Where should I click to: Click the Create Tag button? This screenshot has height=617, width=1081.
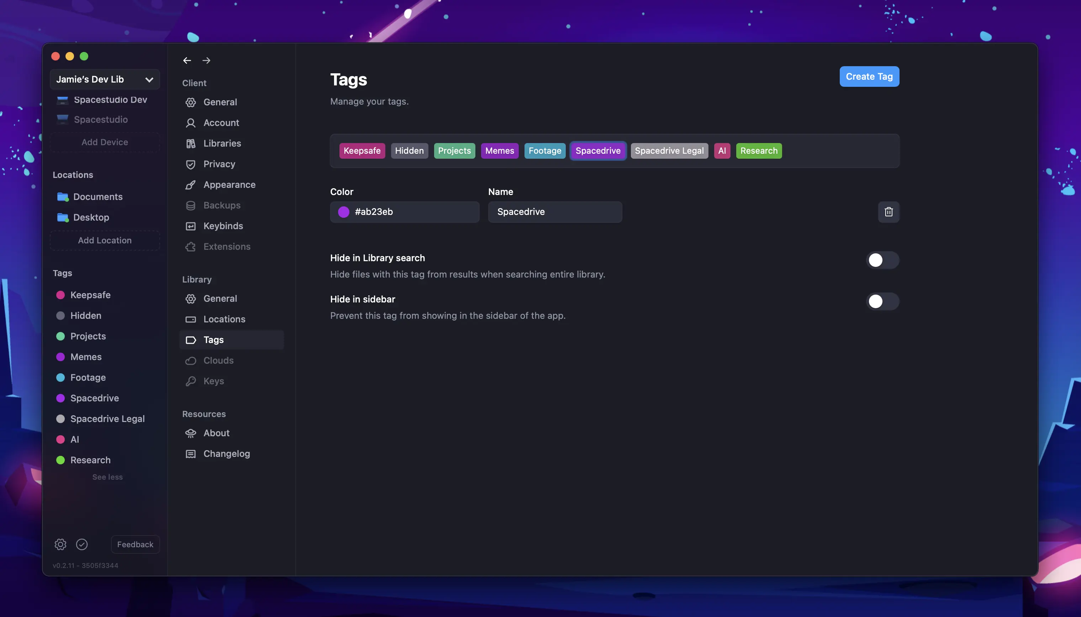[869, 77]
